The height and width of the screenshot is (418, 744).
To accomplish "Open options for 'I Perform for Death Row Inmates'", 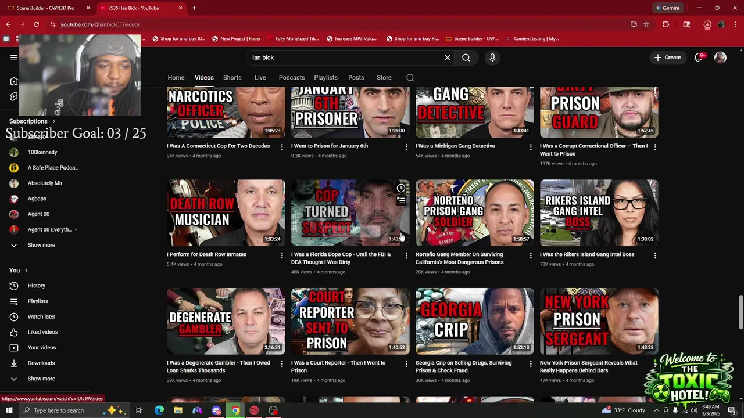I will [282, 255].
